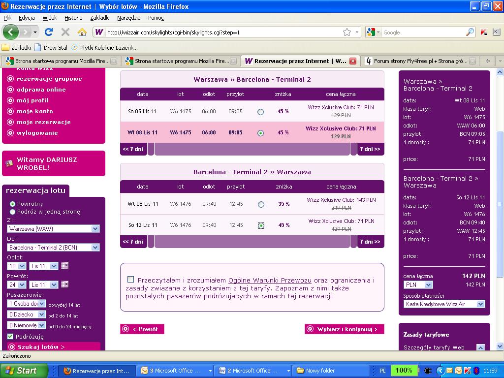Open the Sposób płatności Karta Kredytowa dropdown
Viewport: 504px width, 378px height.
pyautogui.click(x=444, y=304)
